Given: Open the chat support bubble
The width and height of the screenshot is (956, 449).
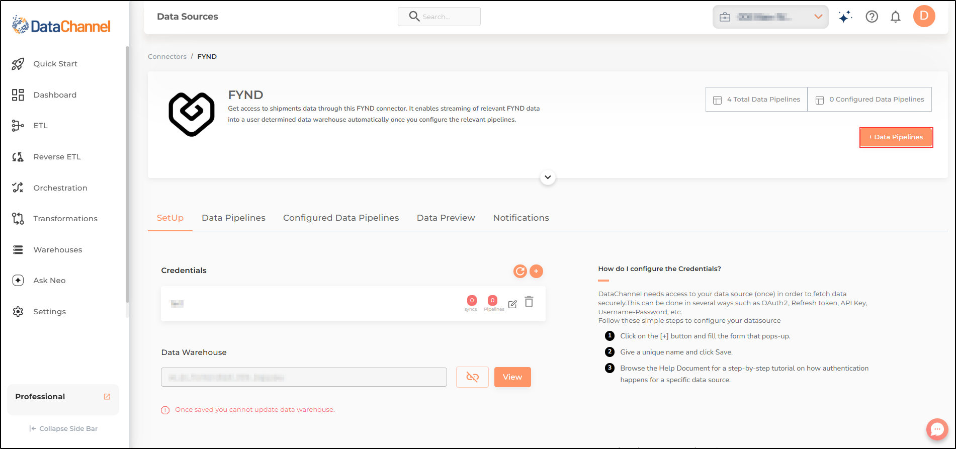Looking at the screenshot, I should 937,429.
